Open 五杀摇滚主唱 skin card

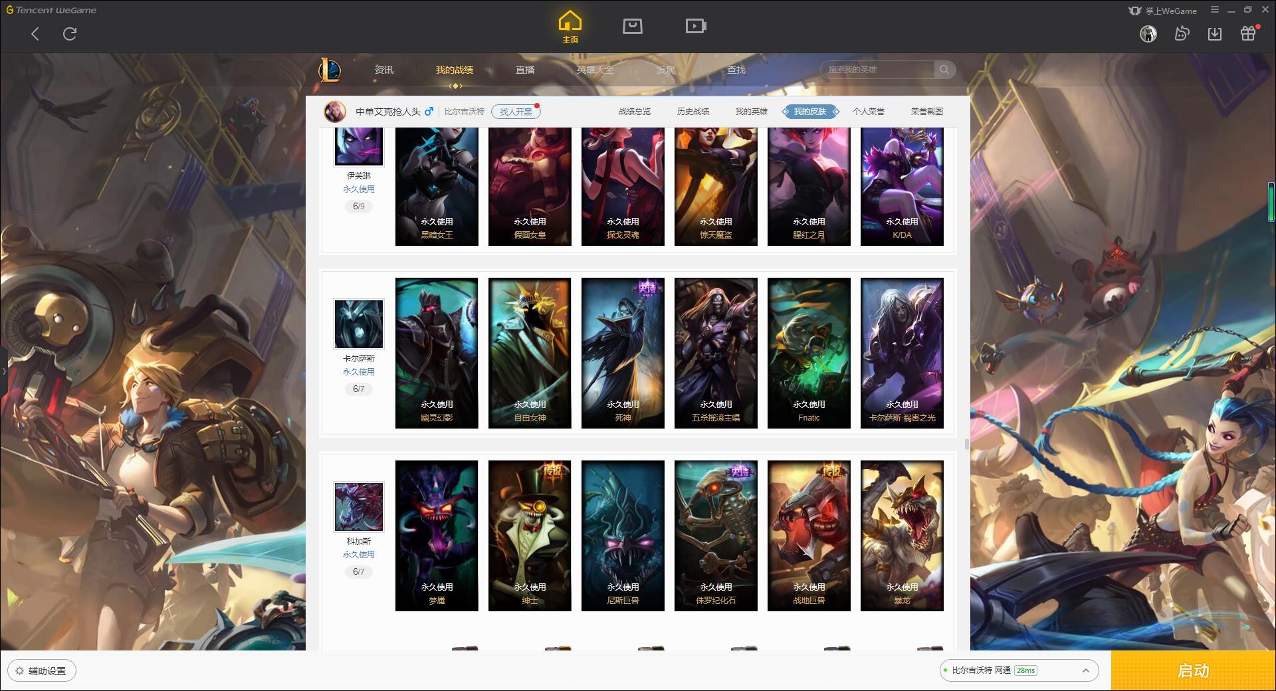point(716,353)
